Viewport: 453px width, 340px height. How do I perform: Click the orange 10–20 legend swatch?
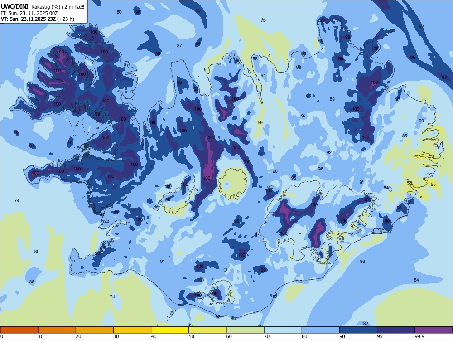click(57, 330)
